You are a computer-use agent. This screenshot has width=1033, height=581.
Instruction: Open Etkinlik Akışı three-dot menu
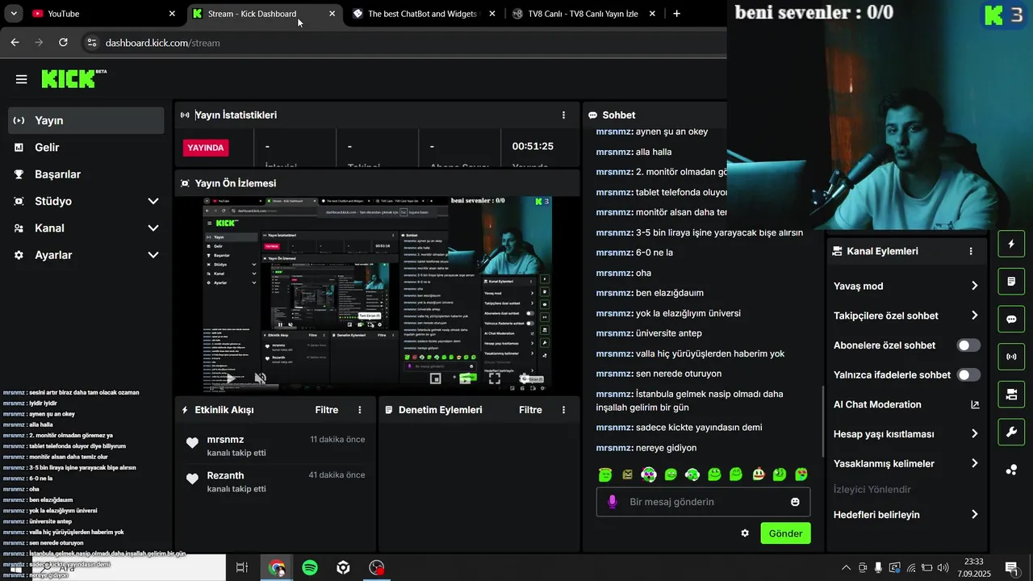(x=360, y=410)
